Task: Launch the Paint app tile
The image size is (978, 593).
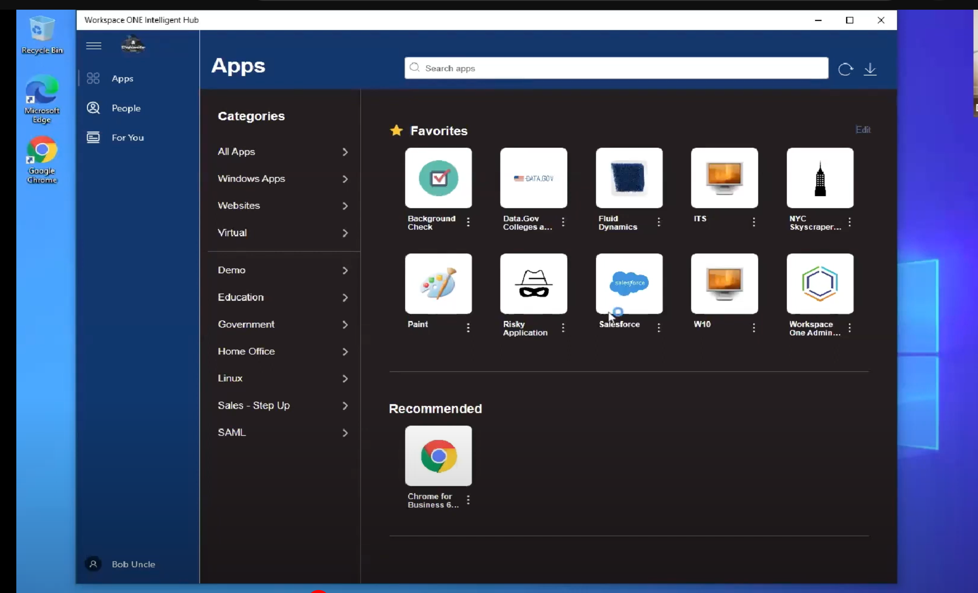Action: (438, 283)
